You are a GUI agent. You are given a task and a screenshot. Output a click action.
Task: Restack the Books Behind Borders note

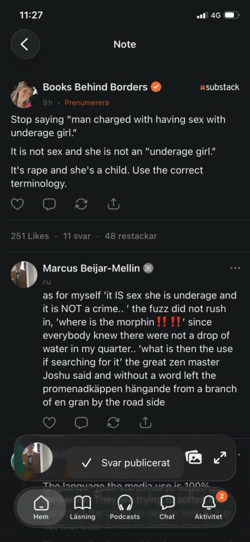click(x=81, y=205)
